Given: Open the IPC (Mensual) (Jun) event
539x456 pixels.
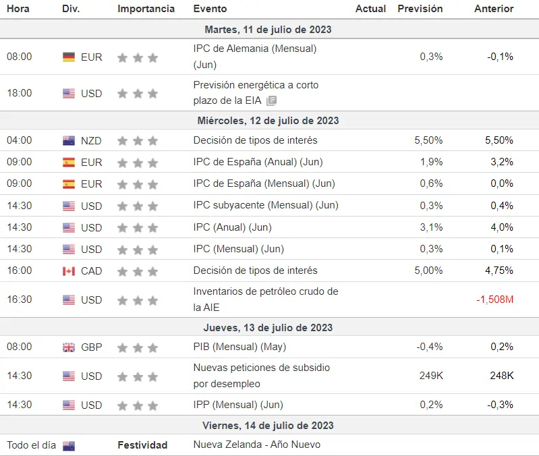Looking at the screenshot, I should 239,249.
